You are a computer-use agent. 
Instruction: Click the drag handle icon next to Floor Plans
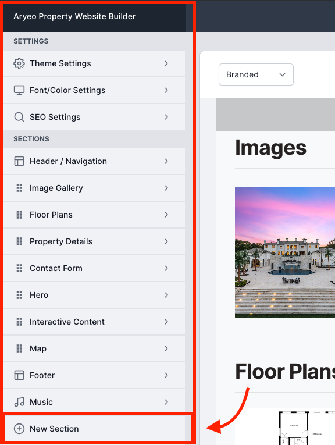(x=19, y=215)
